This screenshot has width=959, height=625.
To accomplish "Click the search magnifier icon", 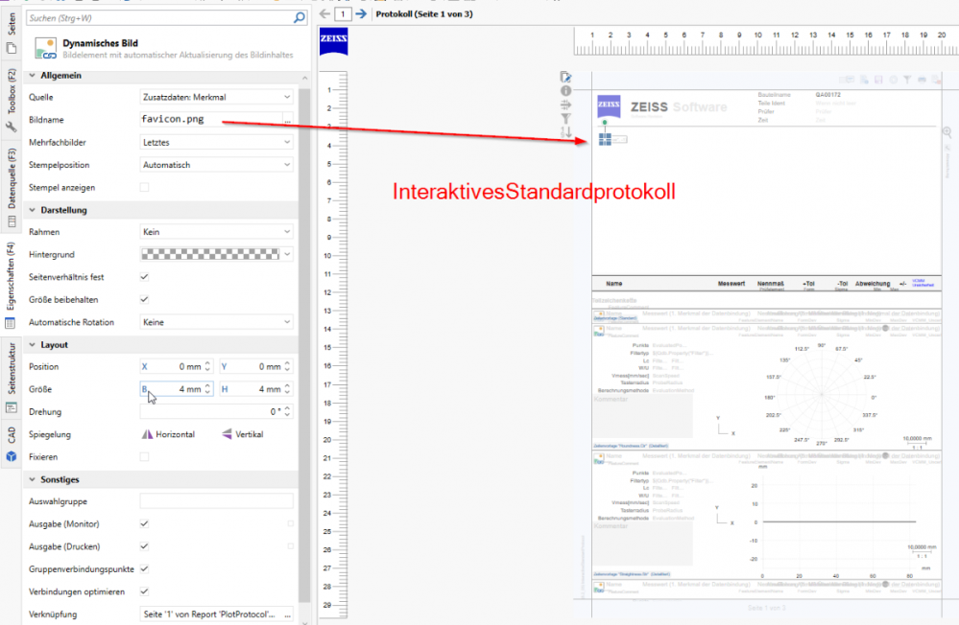I will coord(299,17).
